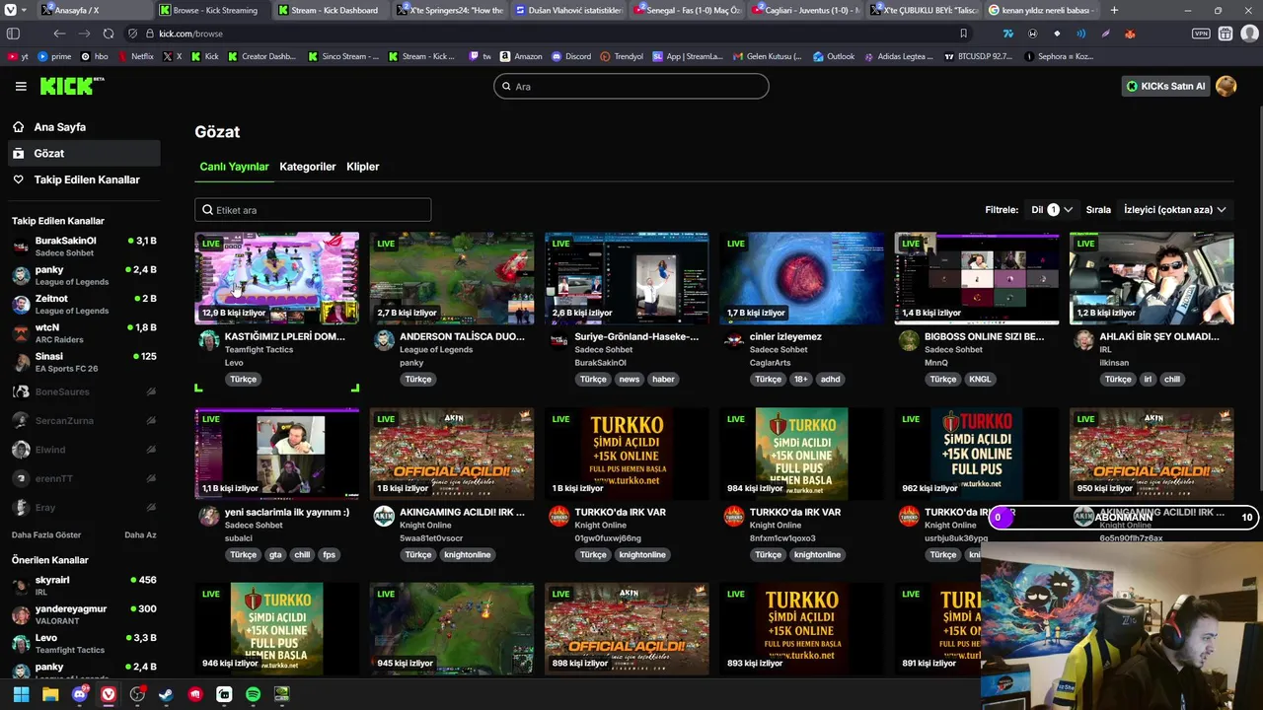This screenshot has width=1263, height=710.
Task: Click Daha Fazla Göster in sidebar
Action: (46, 534)
